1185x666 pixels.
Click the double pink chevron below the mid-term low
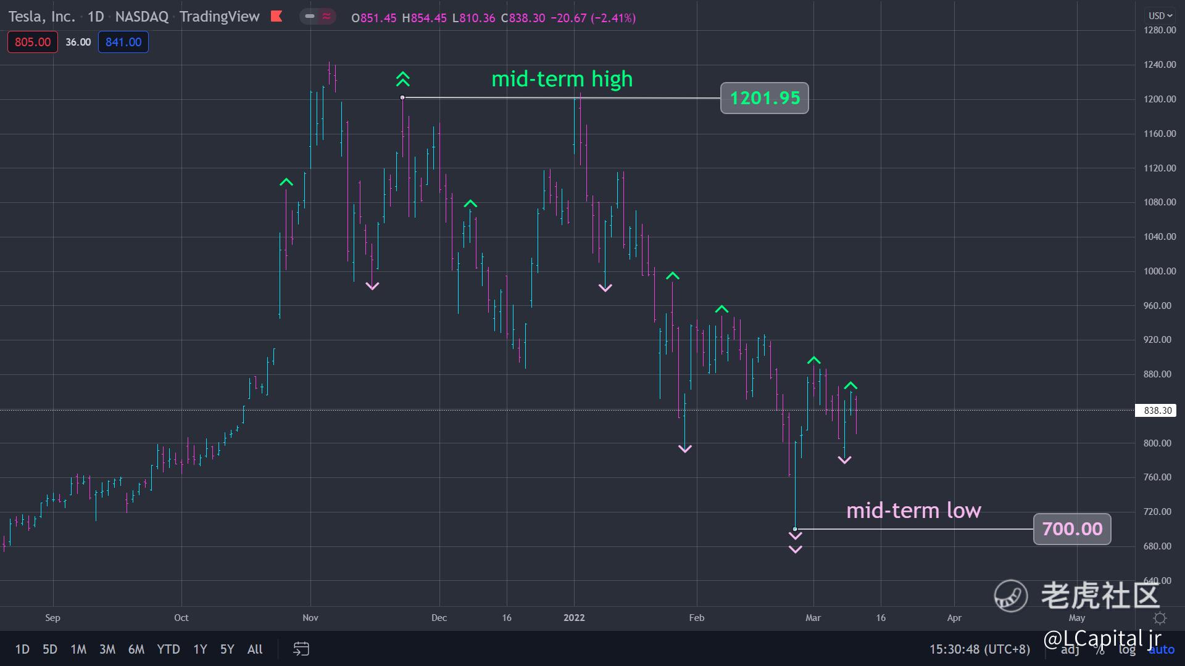(795, 543)
